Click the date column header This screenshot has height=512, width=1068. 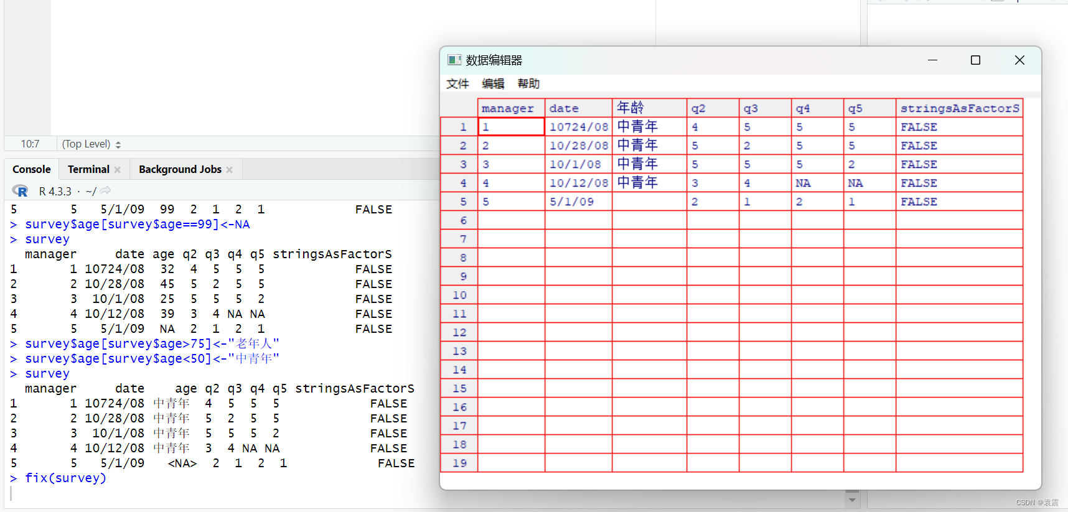[578, 108]
